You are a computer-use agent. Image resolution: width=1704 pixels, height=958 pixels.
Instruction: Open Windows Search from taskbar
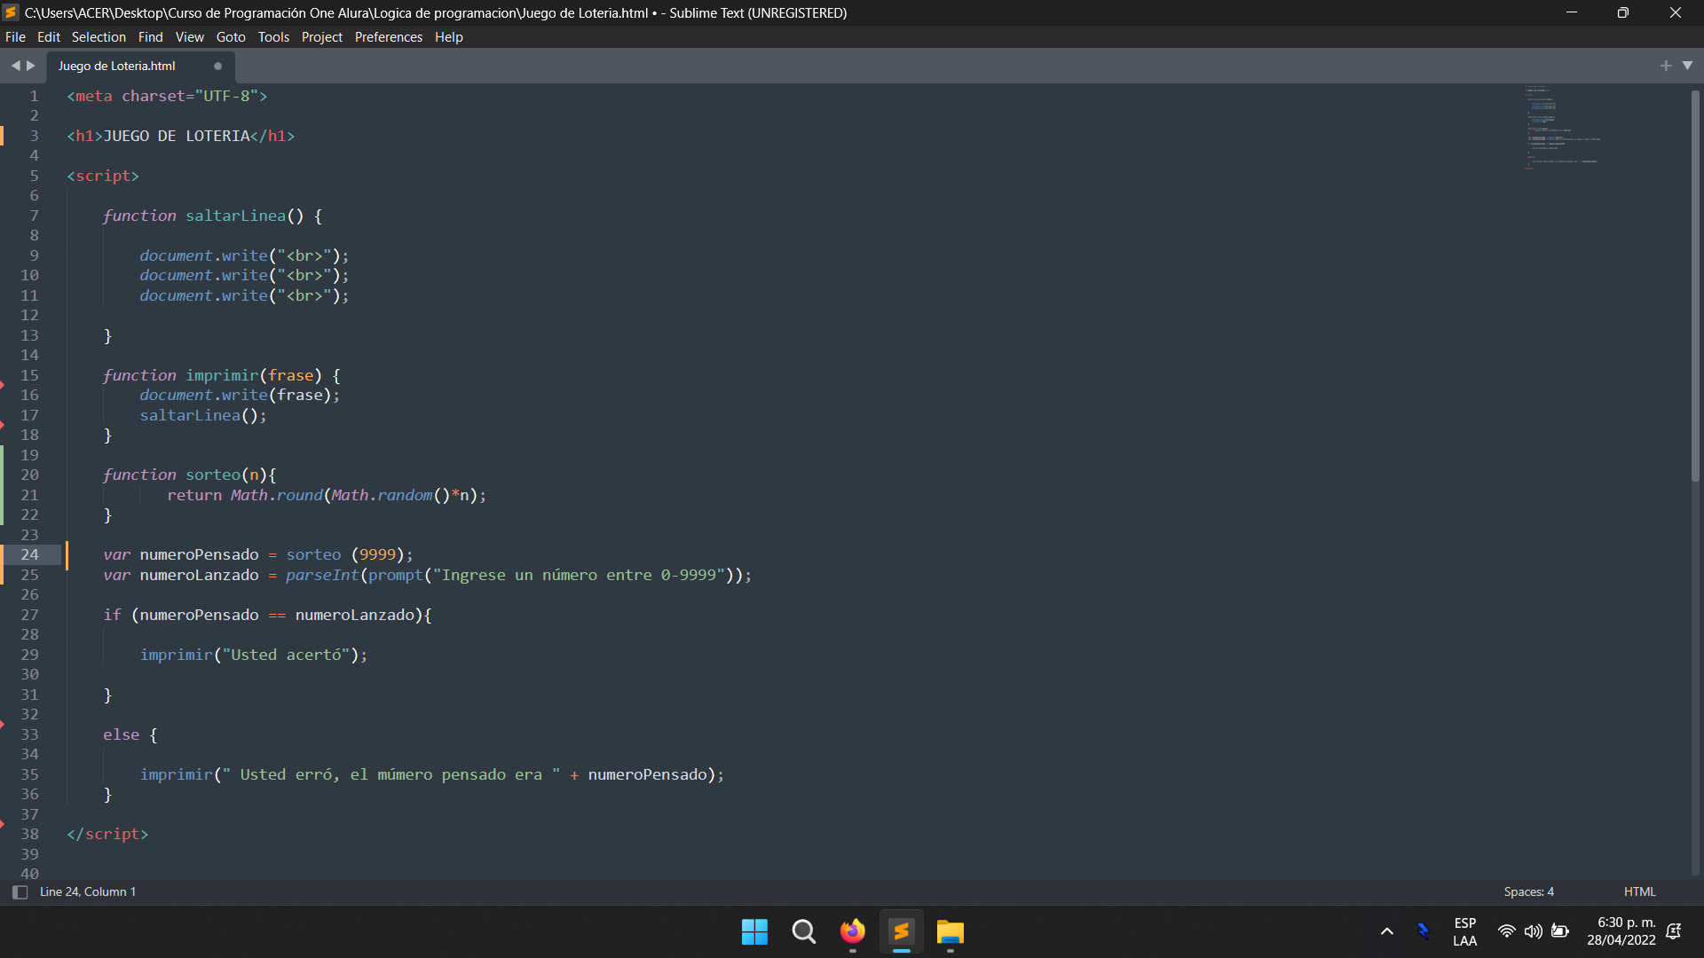point(804,932)
